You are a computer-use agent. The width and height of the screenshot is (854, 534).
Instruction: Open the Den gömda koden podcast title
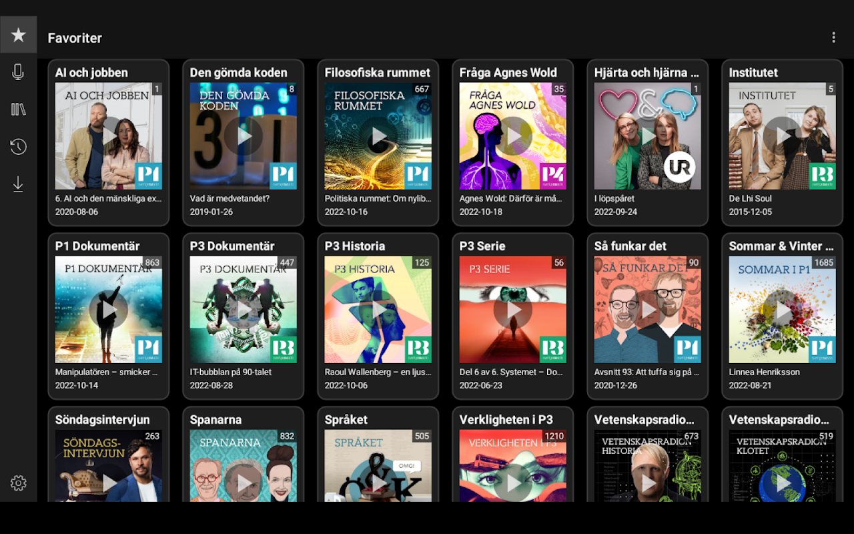(238, 73)
